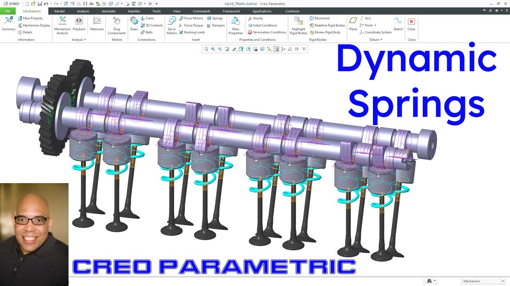Define Gravity settings

pyautogui.click(x=255, y=18)
